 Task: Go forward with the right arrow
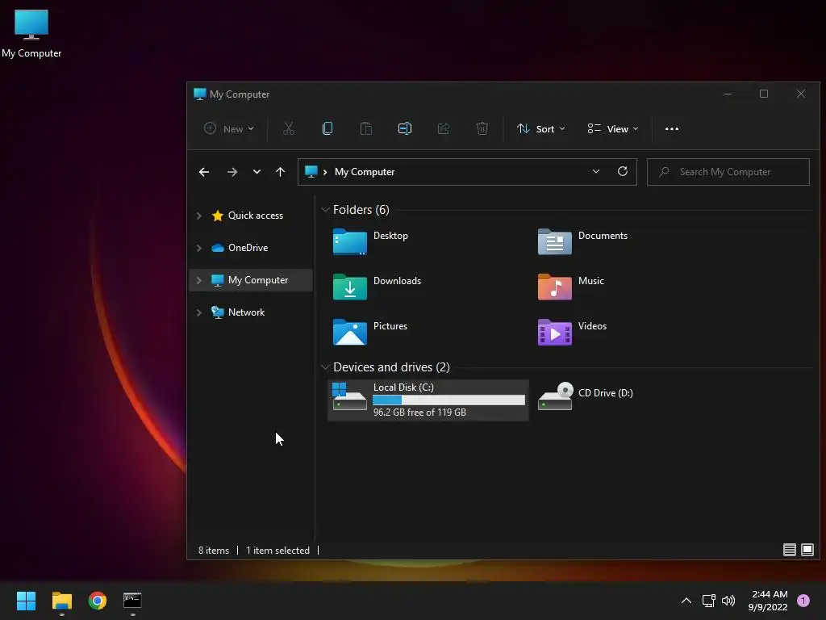point(232,172)
